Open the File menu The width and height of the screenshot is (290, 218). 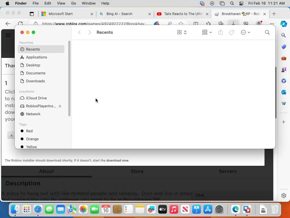pyautogui.click(x=35, y=3)
